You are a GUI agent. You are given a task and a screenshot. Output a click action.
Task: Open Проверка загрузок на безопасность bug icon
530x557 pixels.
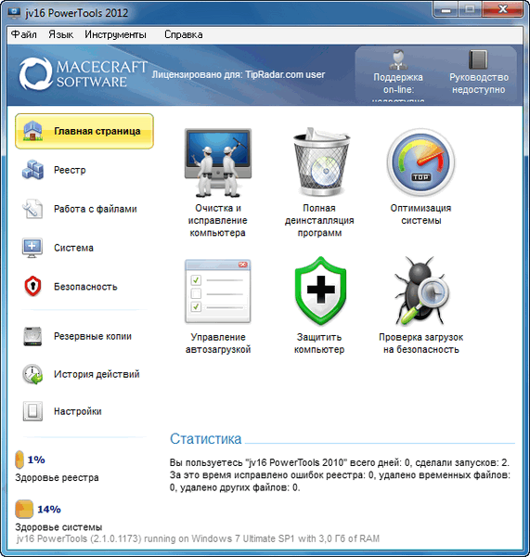pyautogui.click(x=421, y=291)
